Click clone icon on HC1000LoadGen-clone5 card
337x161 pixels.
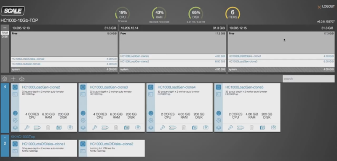click(x=262, y=127)
